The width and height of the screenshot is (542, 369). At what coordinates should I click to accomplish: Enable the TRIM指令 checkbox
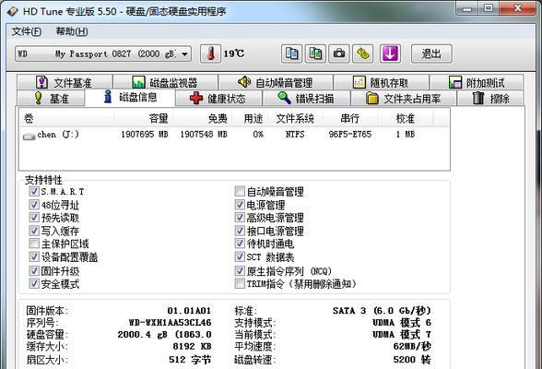[x=240, y=283]
